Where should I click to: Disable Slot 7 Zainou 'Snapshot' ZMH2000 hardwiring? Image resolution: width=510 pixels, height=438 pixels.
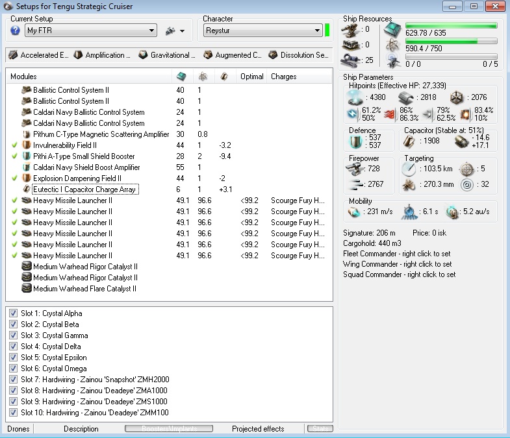[14, 380]
